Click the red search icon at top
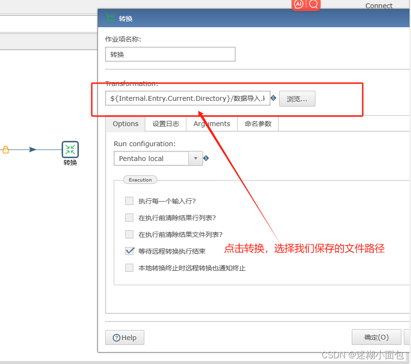Screen dimensions: 411x364 (313, 4)
